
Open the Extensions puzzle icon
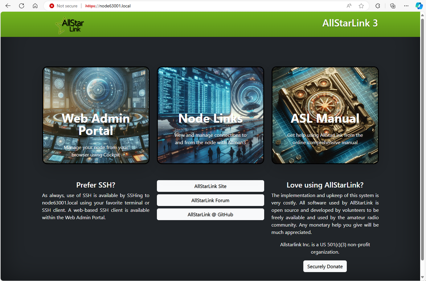point(378,6)
